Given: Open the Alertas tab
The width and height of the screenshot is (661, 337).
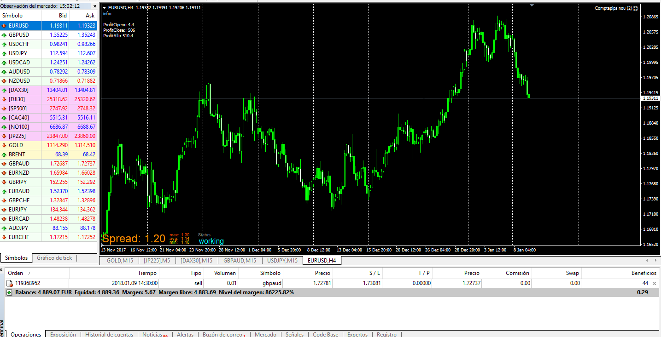Looking at the screenshot, I should point(185,334).
